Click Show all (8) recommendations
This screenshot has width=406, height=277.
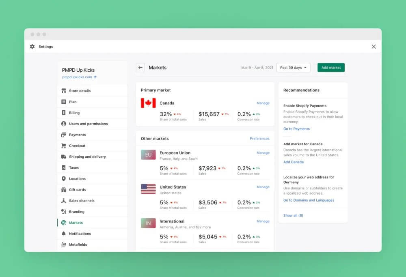(293, 215)
